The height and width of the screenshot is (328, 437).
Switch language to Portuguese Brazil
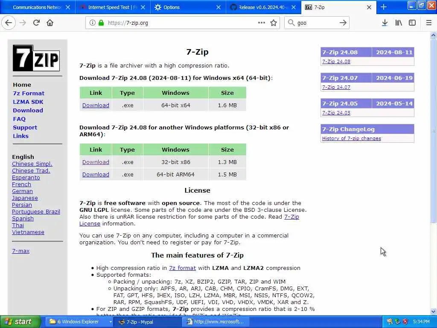pos(36,211)
